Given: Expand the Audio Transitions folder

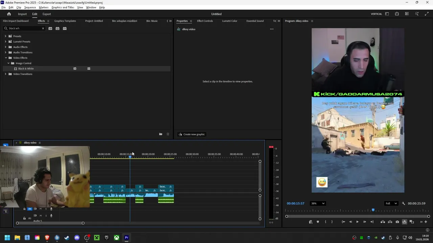Looking at the screenshot, I should [5, 52].
